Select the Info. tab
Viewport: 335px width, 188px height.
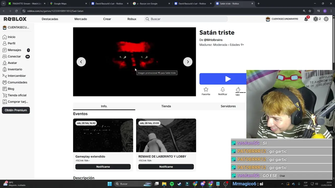point(104,106)
